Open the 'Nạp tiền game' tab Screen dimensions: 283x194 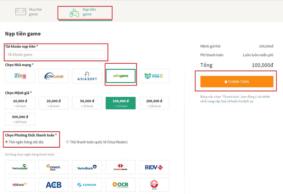pos(85,12)
